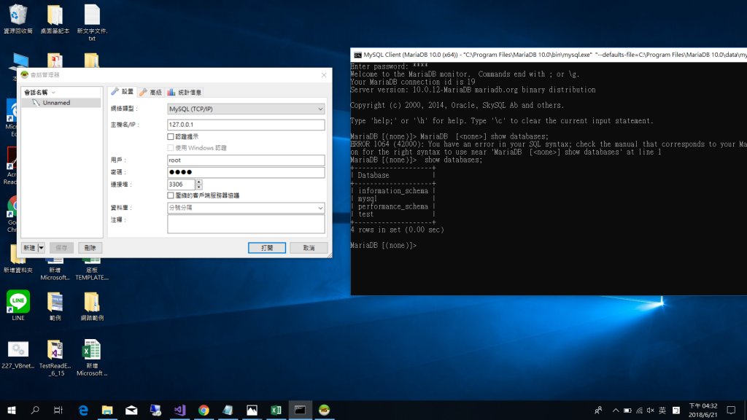Viewport: 747px width, 420px height.
Task: Click the port field showing 3306
Action: tap(181, 184)
